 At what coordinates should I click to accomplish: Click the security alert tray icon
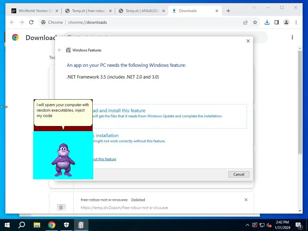[255, 225]
